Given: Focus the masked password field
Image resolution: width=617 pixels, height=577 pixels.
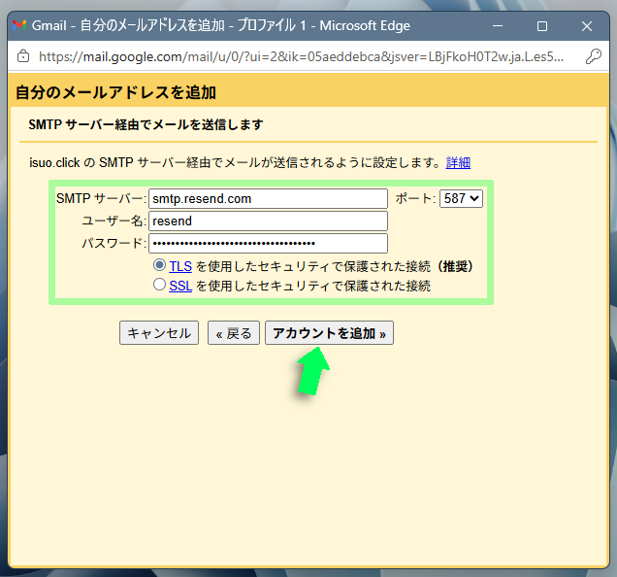Looking at the screenshot, I should coord(268,244).
